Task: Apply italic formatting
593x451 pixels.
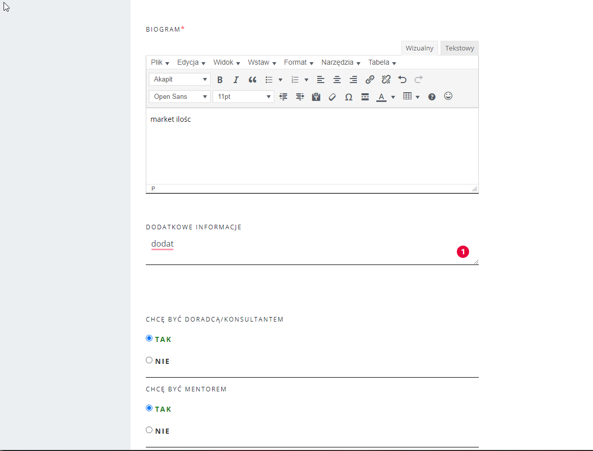Action: pos(236,79)
